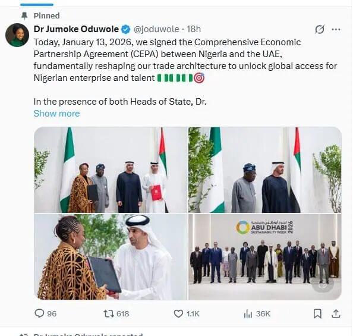353x336 pixels.
Task: Bookmark this post
Action: pyautogui.click(x=317, y=313)
